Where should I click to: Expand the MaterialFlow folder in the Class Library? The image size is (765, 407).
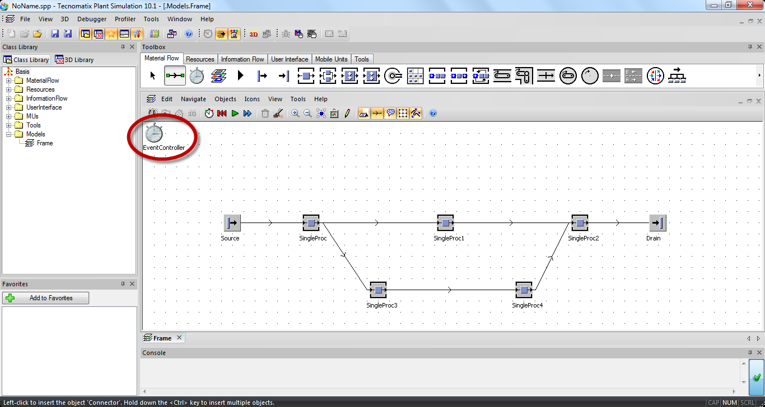[9, 81]
